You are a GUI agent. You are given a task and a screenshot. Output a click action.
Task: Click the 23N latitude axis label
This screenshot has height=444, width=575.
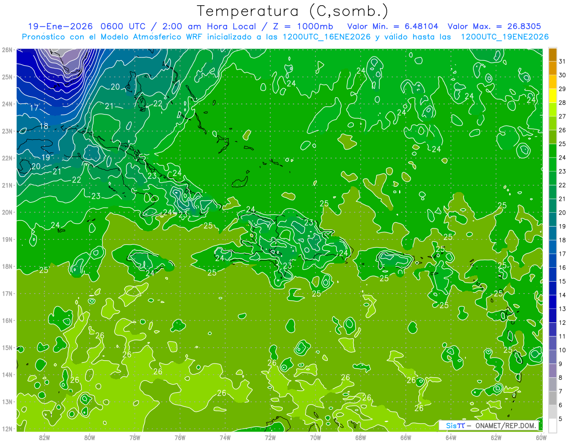[x=7, y=131]
